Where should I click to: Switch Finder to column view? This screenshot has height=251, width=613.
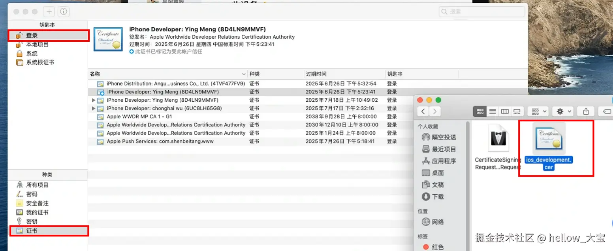click(505, 112)
